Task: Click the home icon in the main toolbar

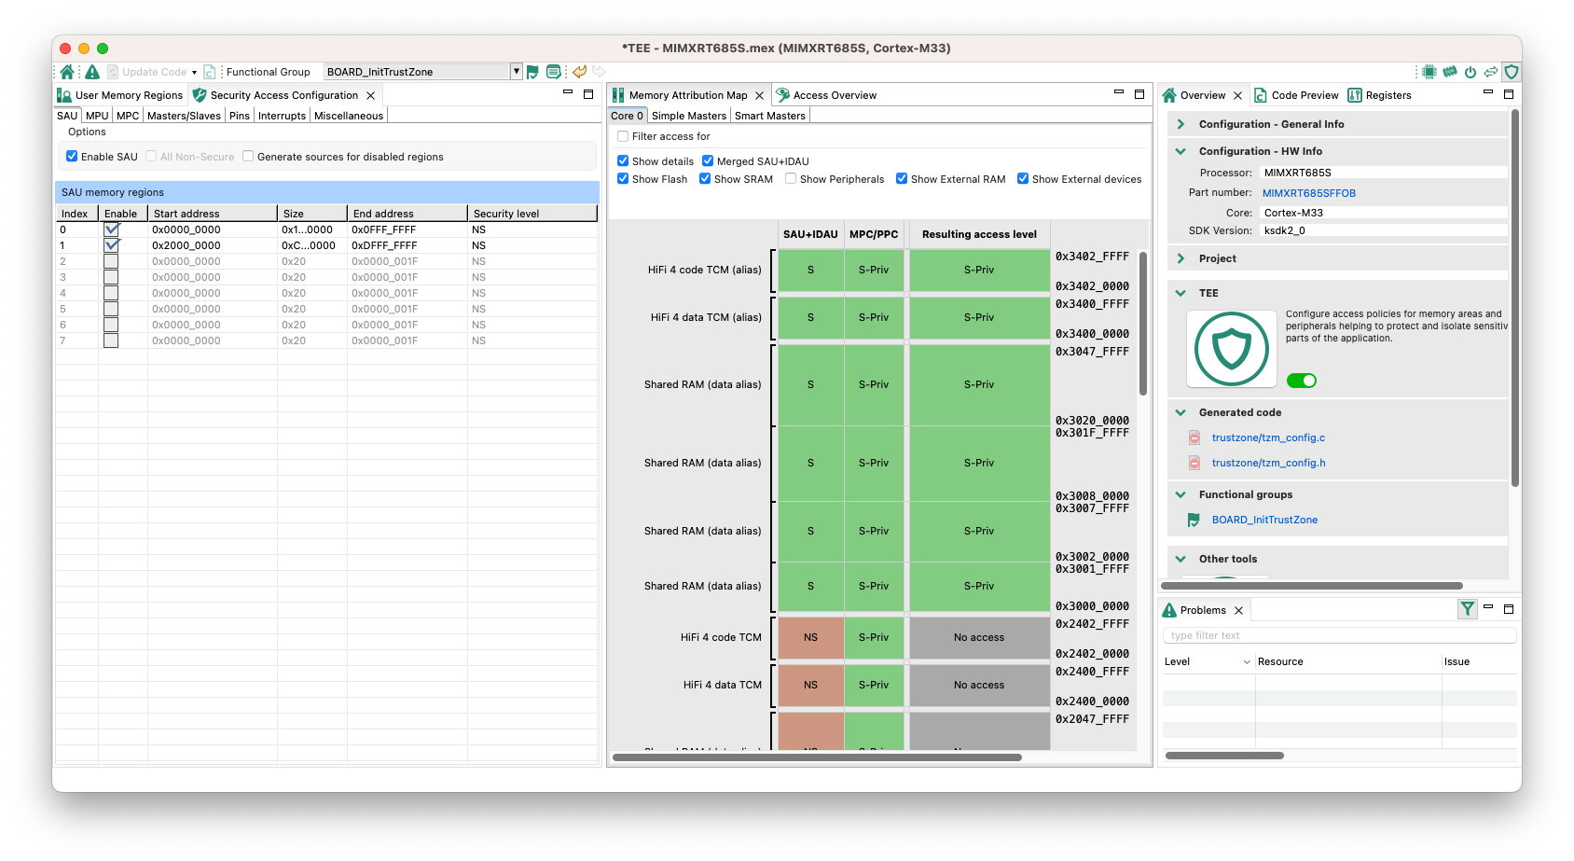Action: 67,72
